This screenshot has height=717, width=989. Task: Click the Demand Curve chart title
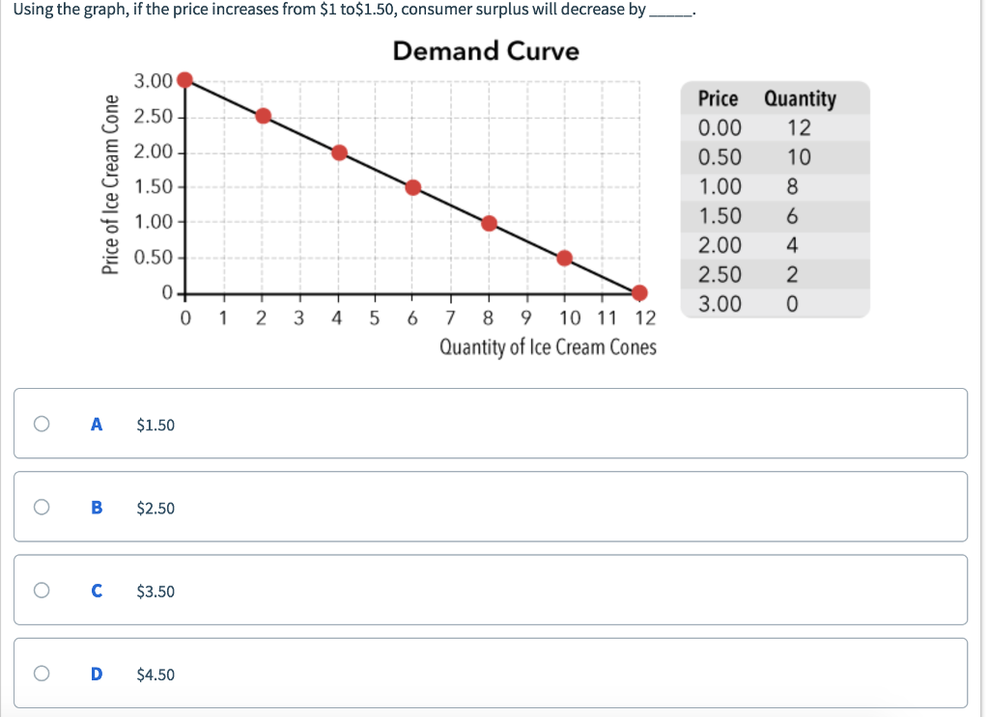click(x=485, y=51)
